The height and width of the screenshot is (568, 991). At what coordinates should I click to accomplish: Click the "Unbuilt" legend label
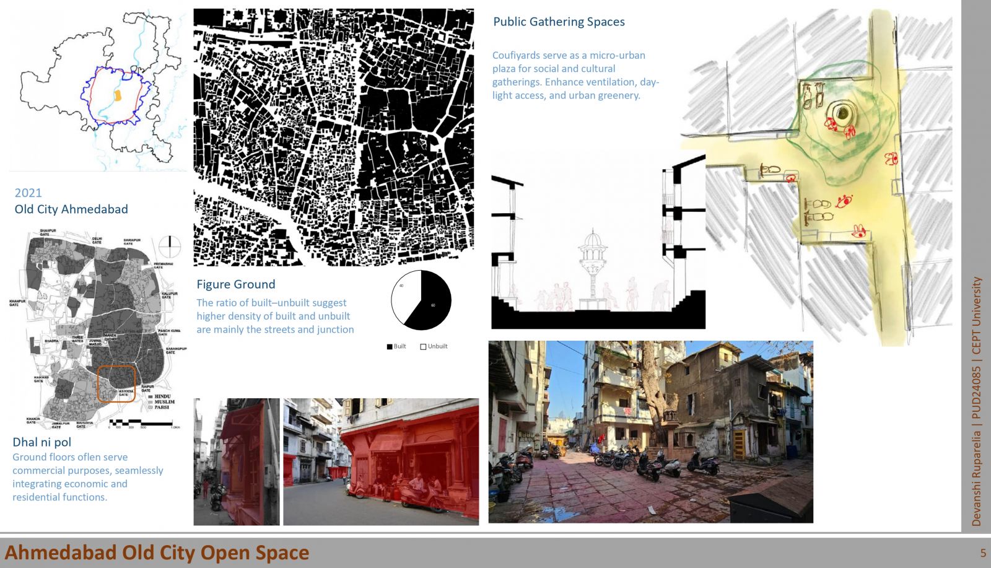[437, 346]
